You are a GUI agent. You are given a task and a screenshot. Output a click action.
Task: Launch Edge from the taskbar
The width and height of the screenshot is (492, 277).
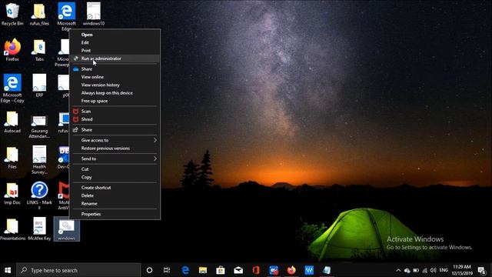pyautogui.click(x=185, y=270)
